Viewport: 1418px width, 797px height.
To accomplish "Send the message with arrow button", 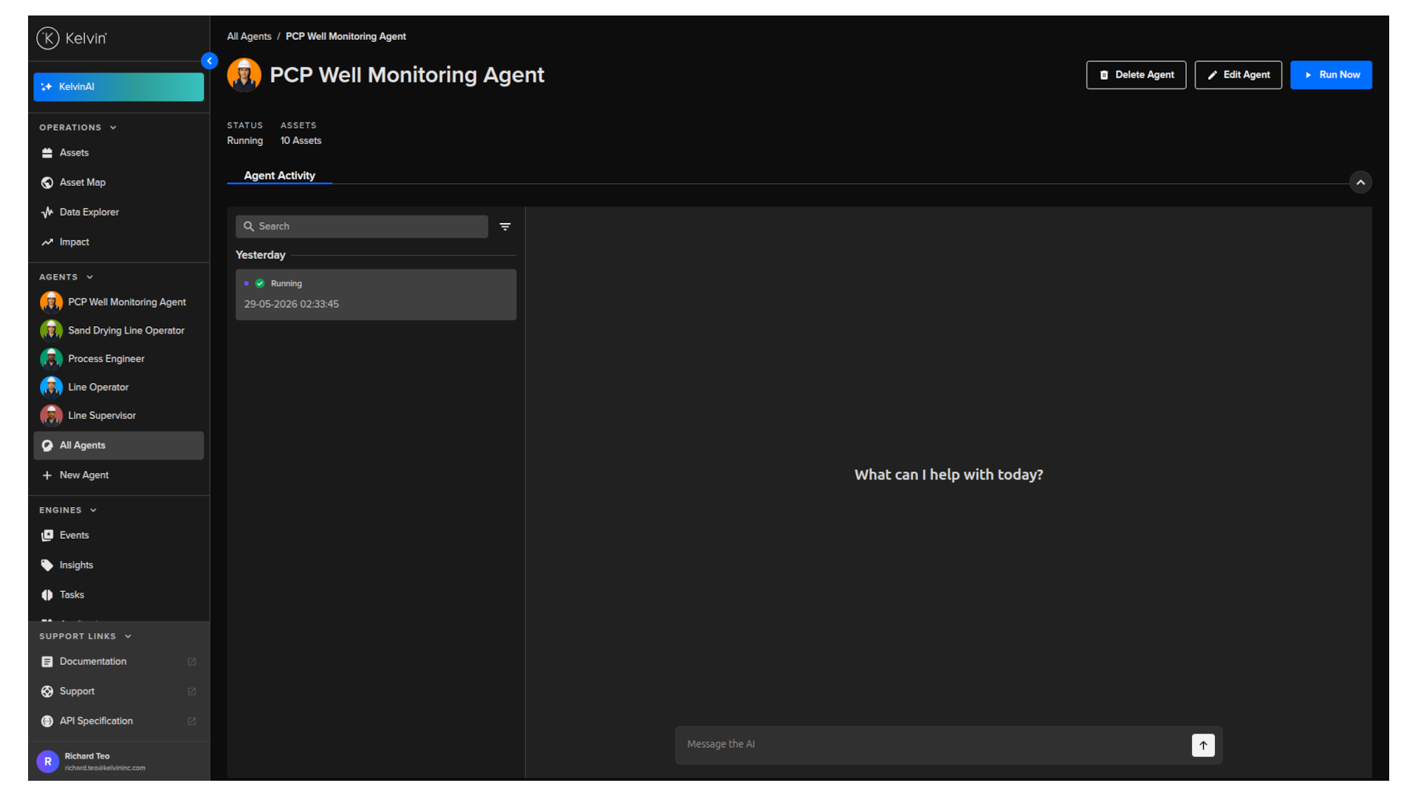I will tap(1203, 745).
